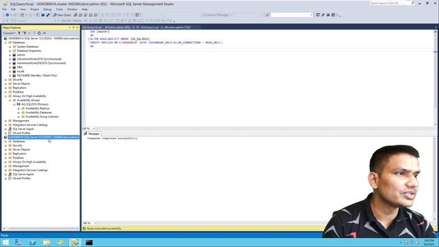Open the Window menu

pyautogui.click(x=72, y=9)
